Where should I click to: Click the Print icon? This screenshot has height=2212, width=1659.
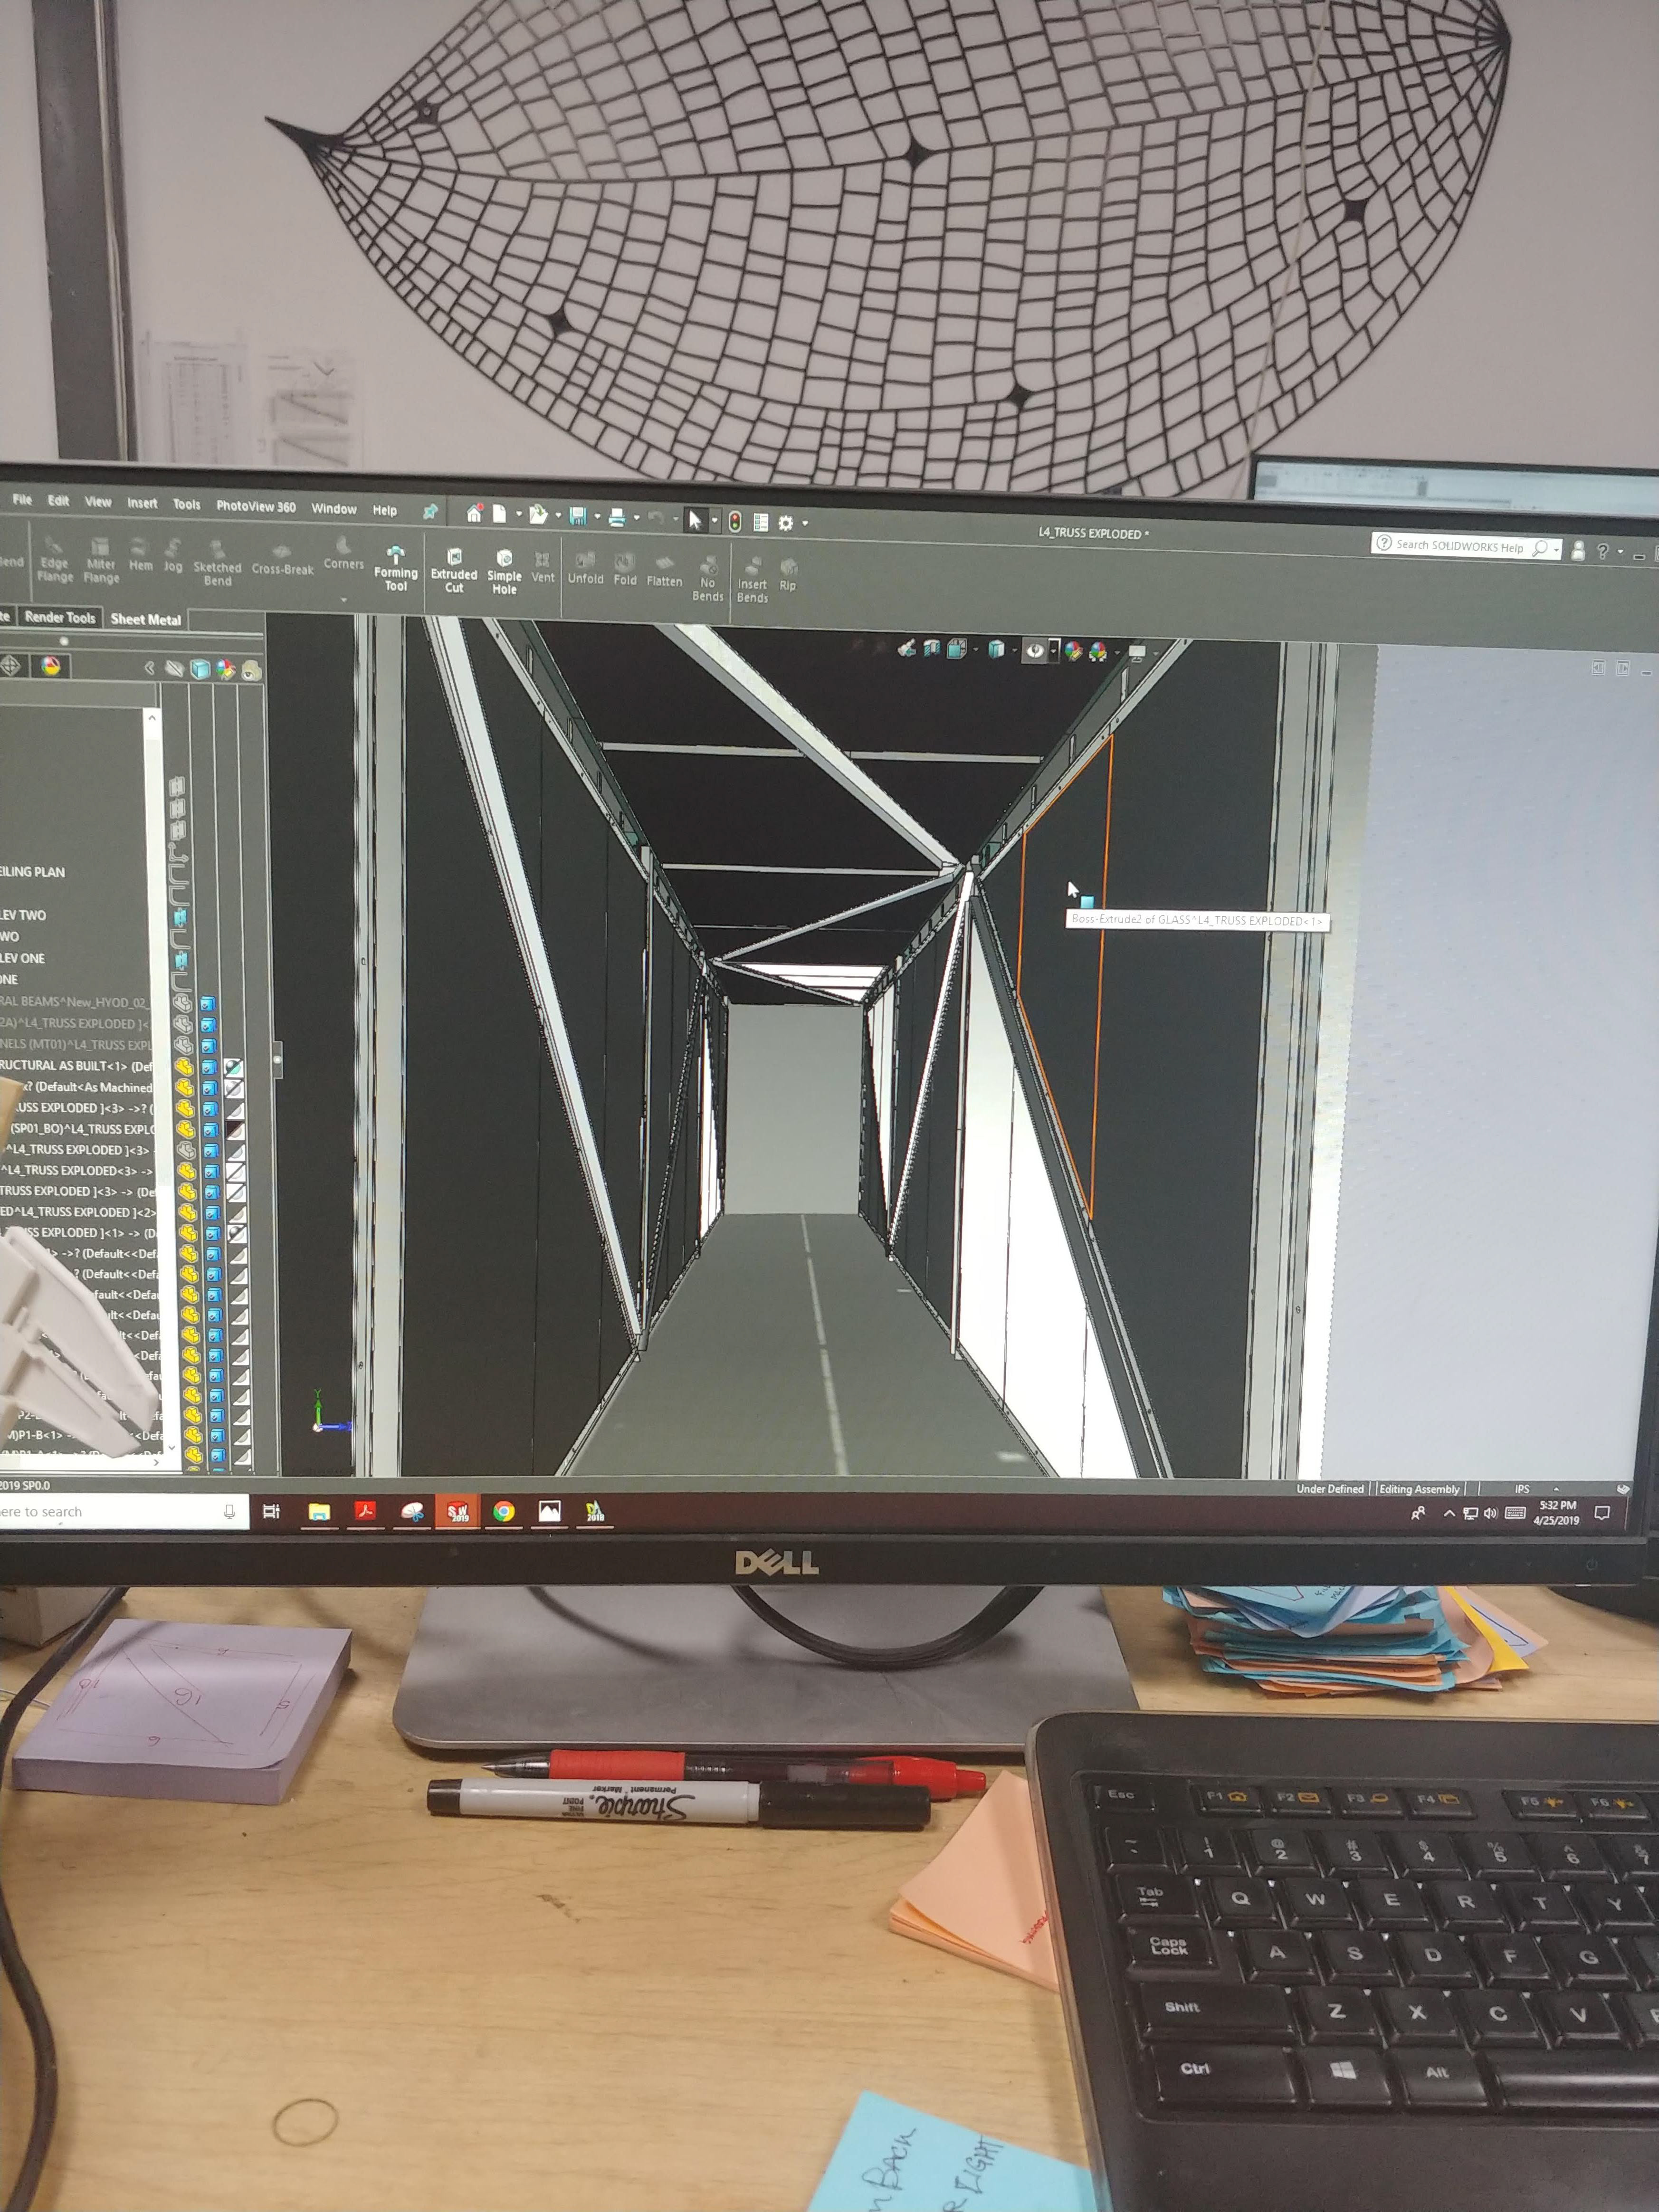617,517
